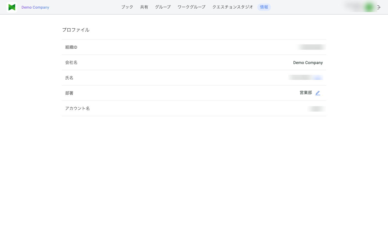Go to the ワークグループ tab
Viewport: 388px width, 242px height.
(x=192, y=7)
